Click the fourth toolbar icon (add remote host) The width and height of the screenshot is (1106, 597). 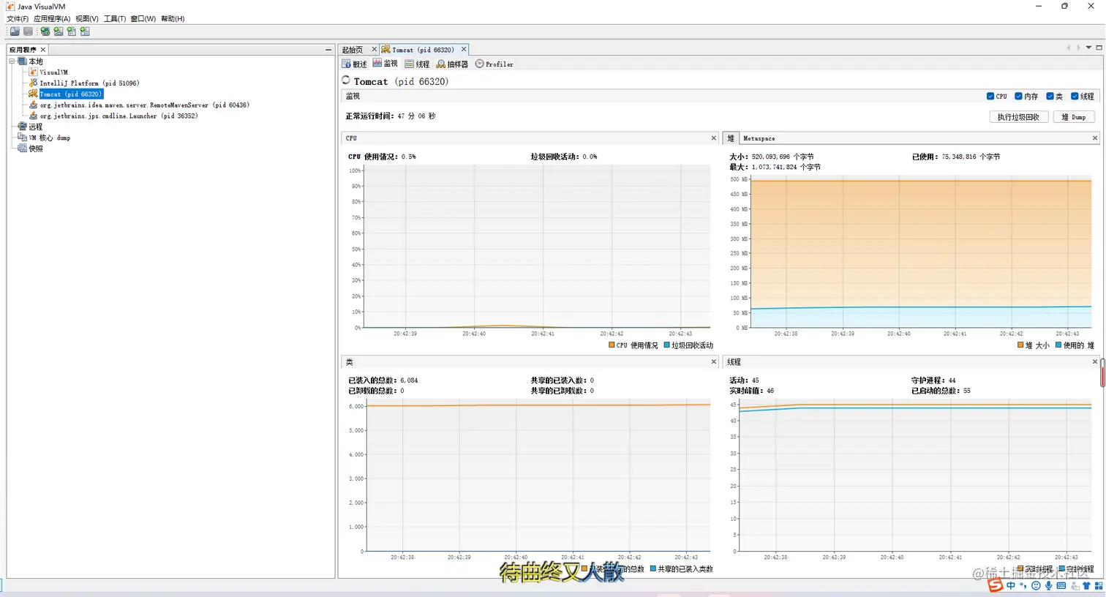59,31
